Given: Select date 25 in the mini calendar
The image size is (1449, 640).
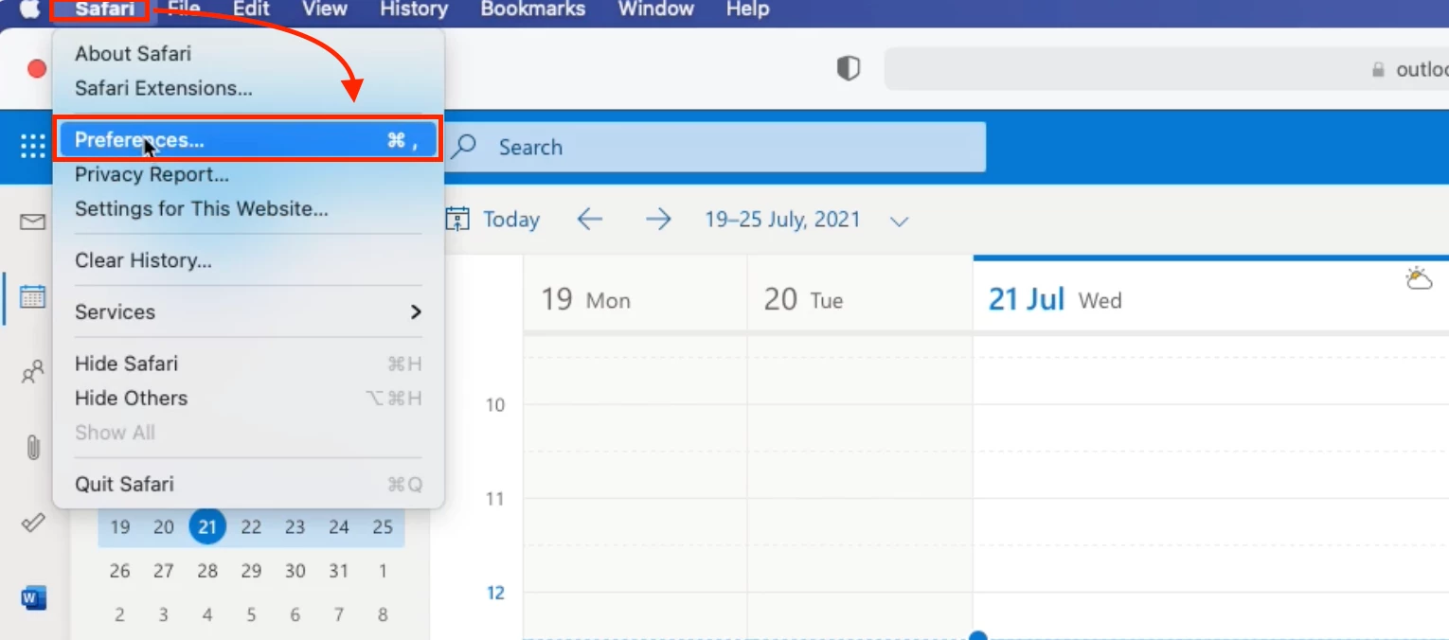Looking at the screenshot, I should click(x=383, y=526).
